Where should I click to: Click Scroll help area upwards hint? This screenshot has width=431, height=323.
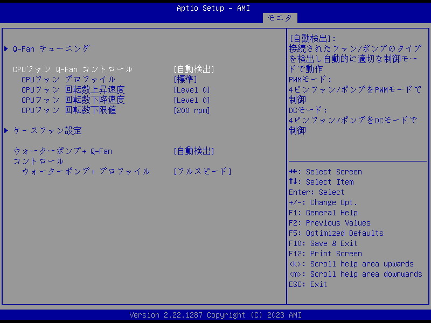pos(351,264)
